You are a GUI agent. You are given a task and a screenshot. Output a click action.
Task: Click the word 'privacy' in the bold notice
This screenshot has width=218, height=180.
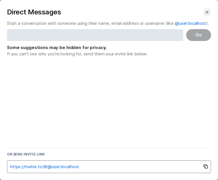[x=98, y=48]
